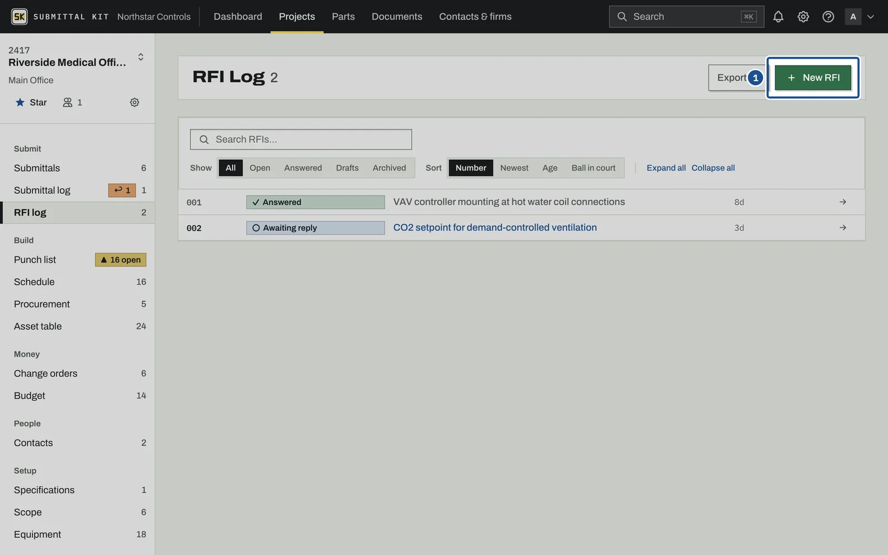Open the account avatar A
Image resolution: width=888 pixels, height=555 pixels.
coord(853,17)
